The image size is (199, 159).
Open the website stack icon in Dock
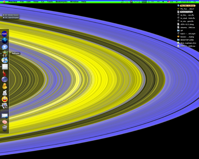[5, 116]
